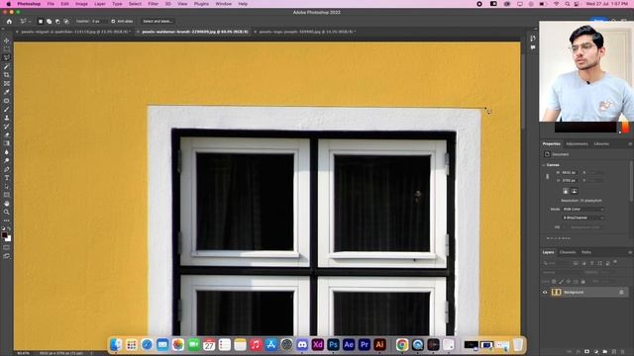Open the Image menu
The image size is (634, 356).
(81, 4)
